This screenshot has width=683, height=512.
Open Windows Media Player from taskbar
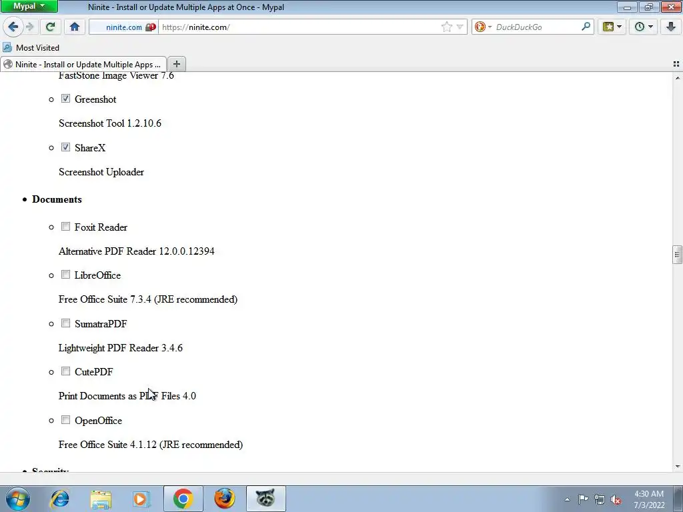(141, 499)
